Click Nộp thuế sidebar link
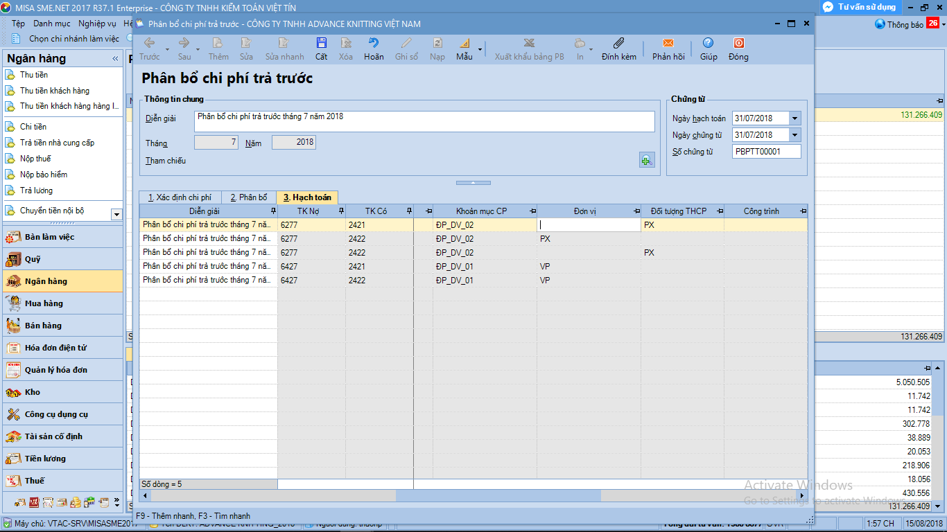The width and height of the screenshot is (947, 532). [x=35, y=159]
